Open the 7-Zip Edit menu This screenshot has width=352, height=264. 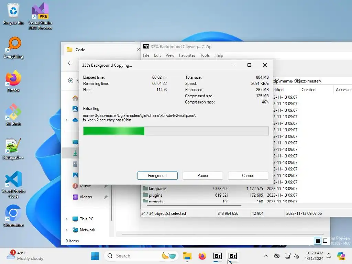click(x=157, y=55)
